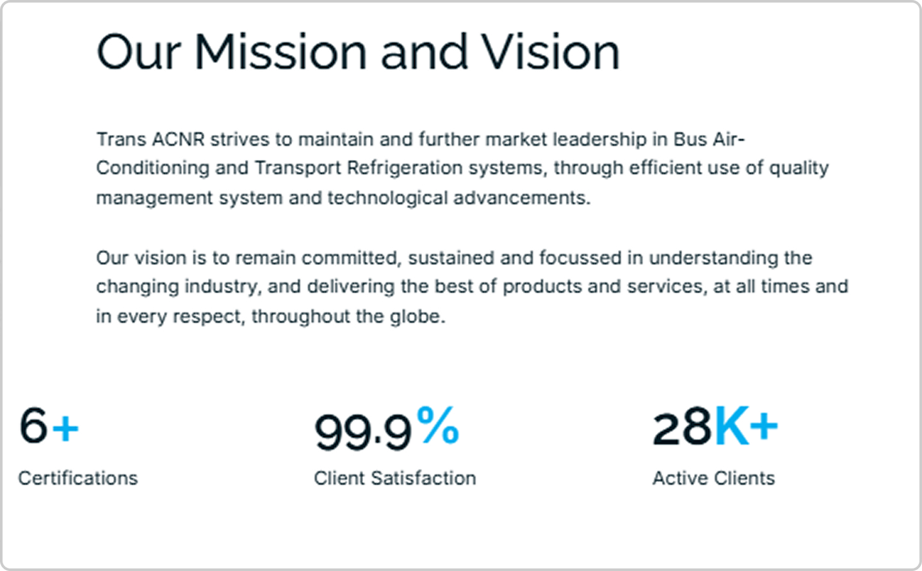The height and width of the screenshot is (571, 922).
Task: Click the 'Trans ACNR strives' mission paragraph
Action: click(x=462, y=168)
